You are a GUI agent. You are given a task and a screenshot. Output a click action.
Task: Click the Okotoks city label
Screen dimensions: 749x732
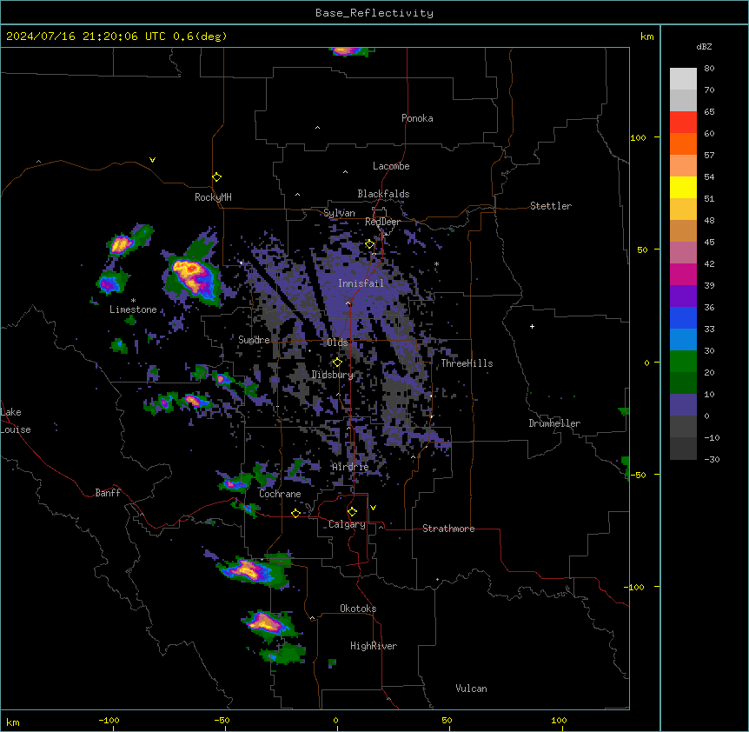tap(358, 609)
